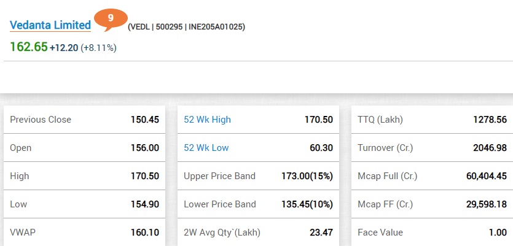Screen dimensions: 513x246
Task: Select the Low row label
Action: tap(18, 204)
